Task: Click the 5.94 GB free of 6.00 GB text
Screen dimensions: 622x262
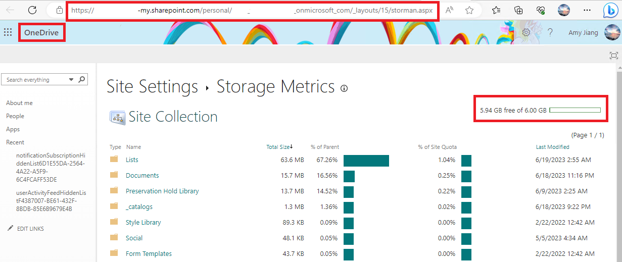Action: click(513, 110)
